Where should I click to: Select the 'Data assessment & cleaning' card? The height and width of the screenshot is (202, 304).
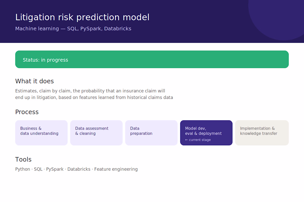coord(96,133)
